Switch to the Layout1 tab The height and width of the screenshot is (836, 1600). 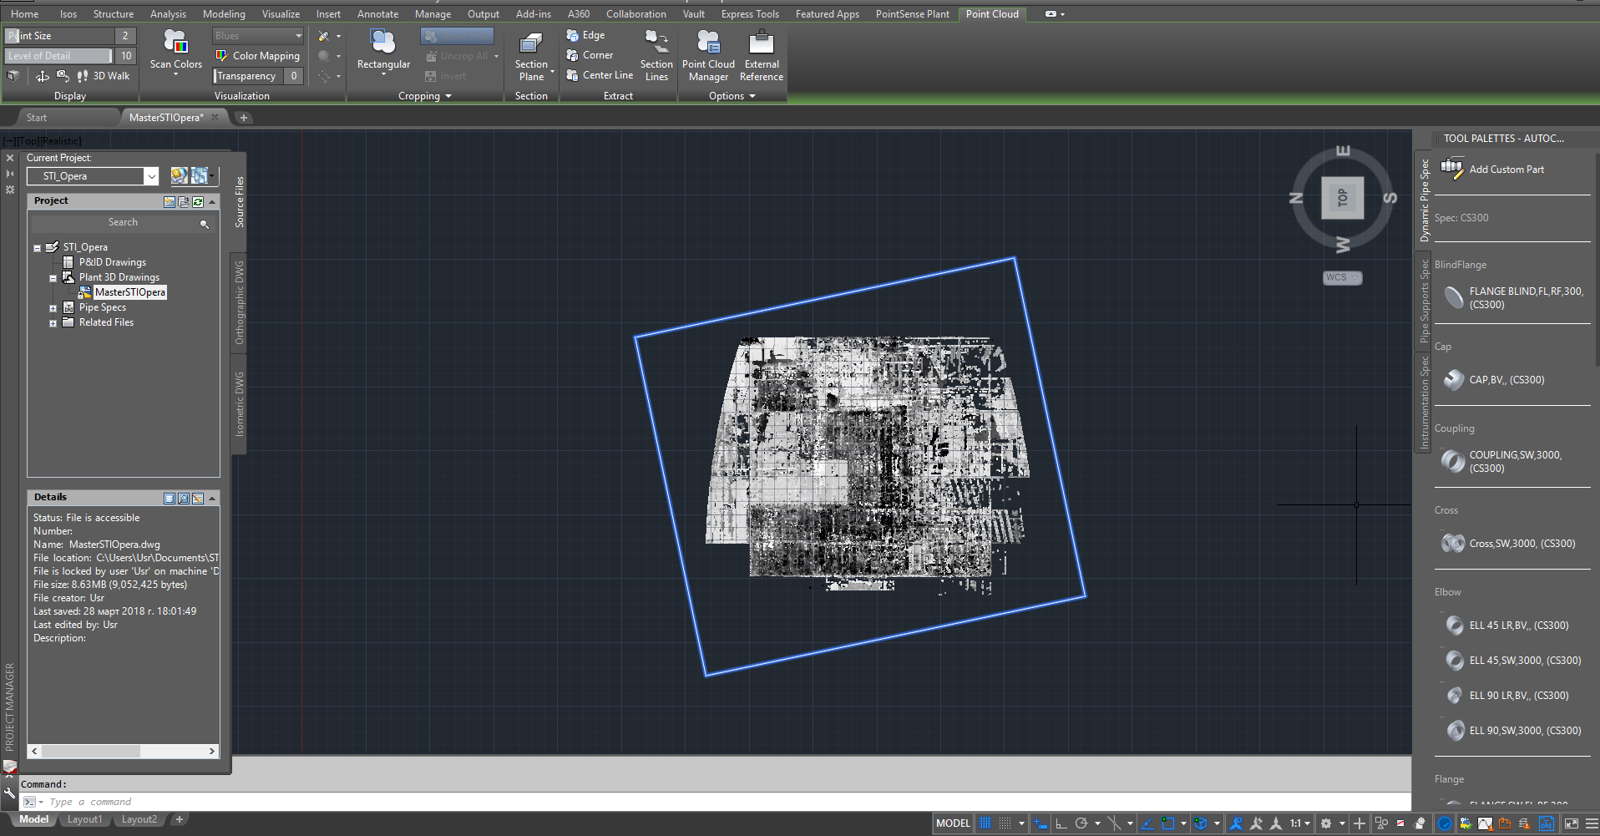click(84, 820)
